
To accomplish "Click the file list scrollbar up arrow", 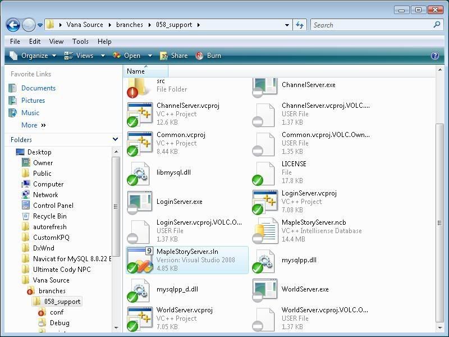I will click(x=440, y=70).
